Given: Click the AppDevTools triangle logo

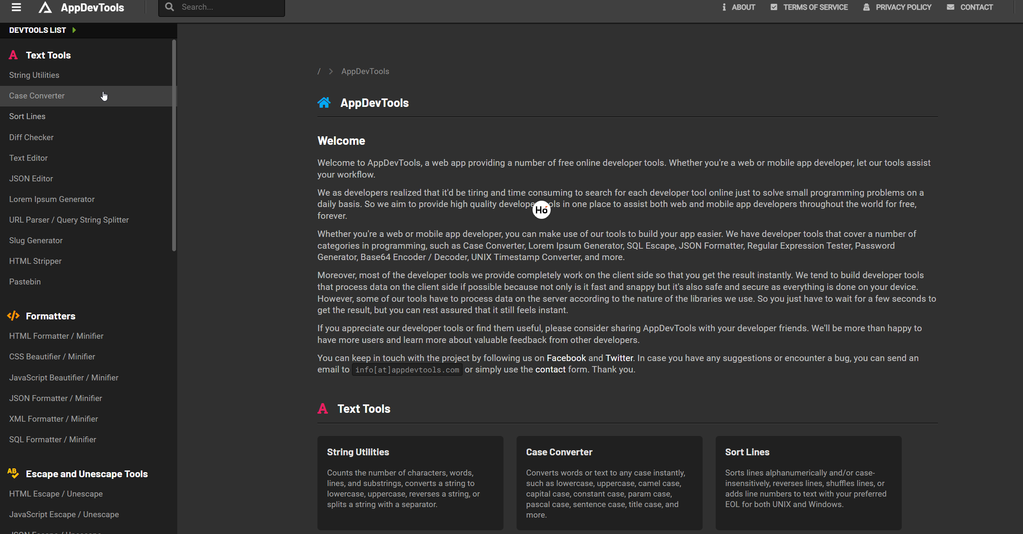Looking at the screenshot, I should [45, 7].
